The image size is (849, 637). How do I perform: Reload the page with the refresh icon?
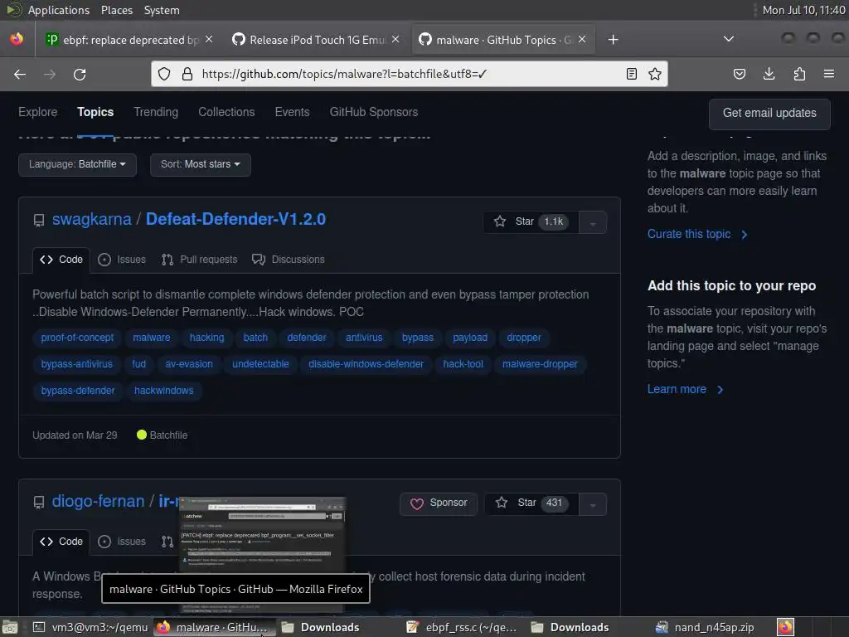click(x=80, y=74)
